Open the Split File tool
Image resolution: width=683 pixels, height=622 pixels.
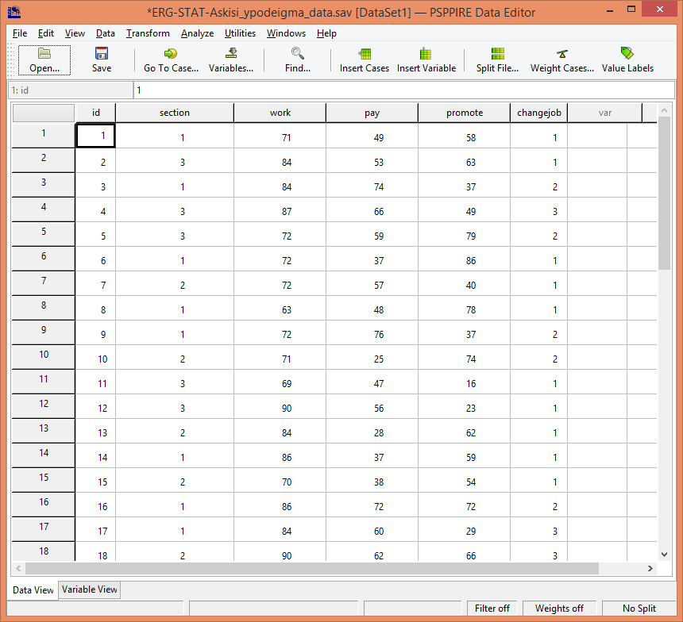(x=497, y=60)
